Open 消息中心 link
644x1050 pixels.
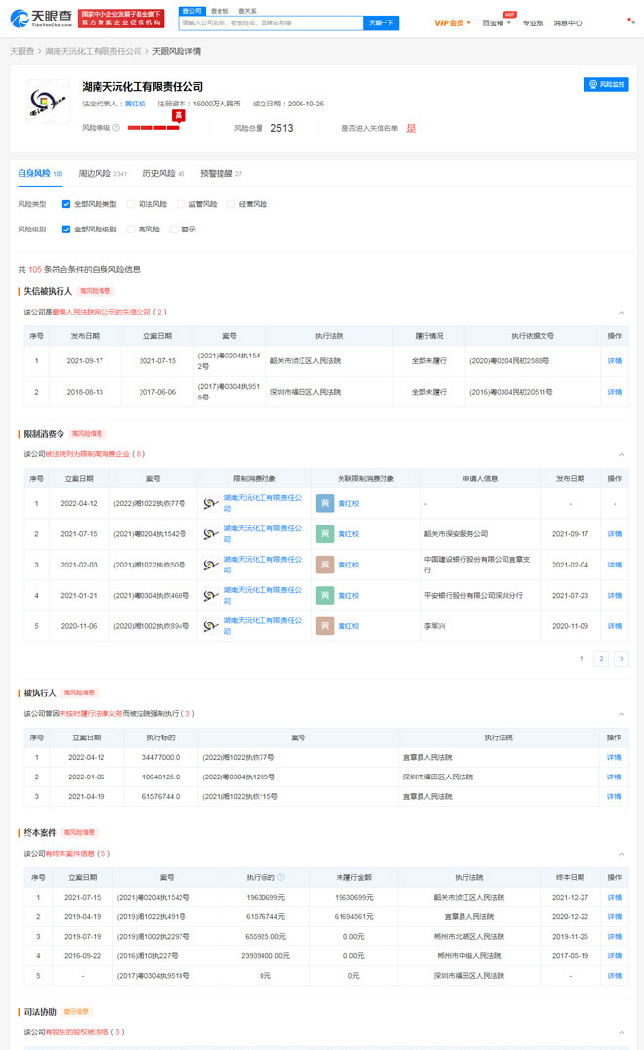point(568,22)
